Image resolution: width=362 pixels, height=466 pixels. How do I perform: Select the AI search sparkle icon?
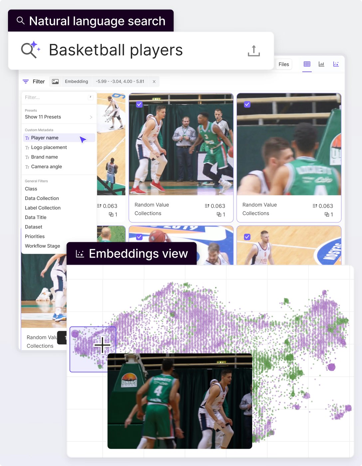tap(30, 50)
